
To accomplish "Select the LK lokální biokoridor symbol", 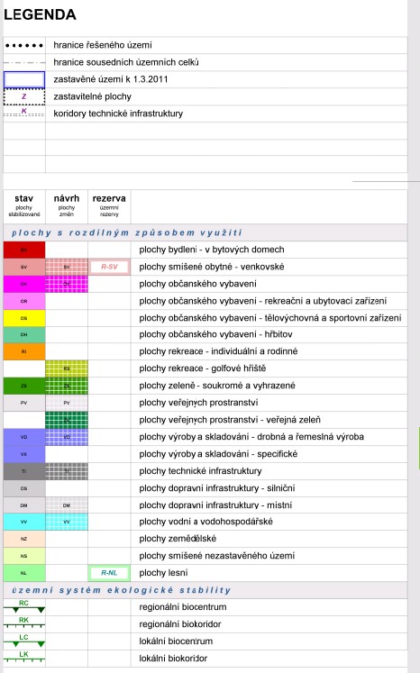I will [x=24, y=657].
